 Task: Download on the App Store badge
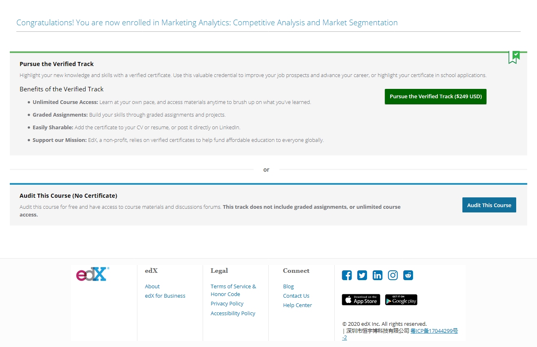click(x=361, y=300)
